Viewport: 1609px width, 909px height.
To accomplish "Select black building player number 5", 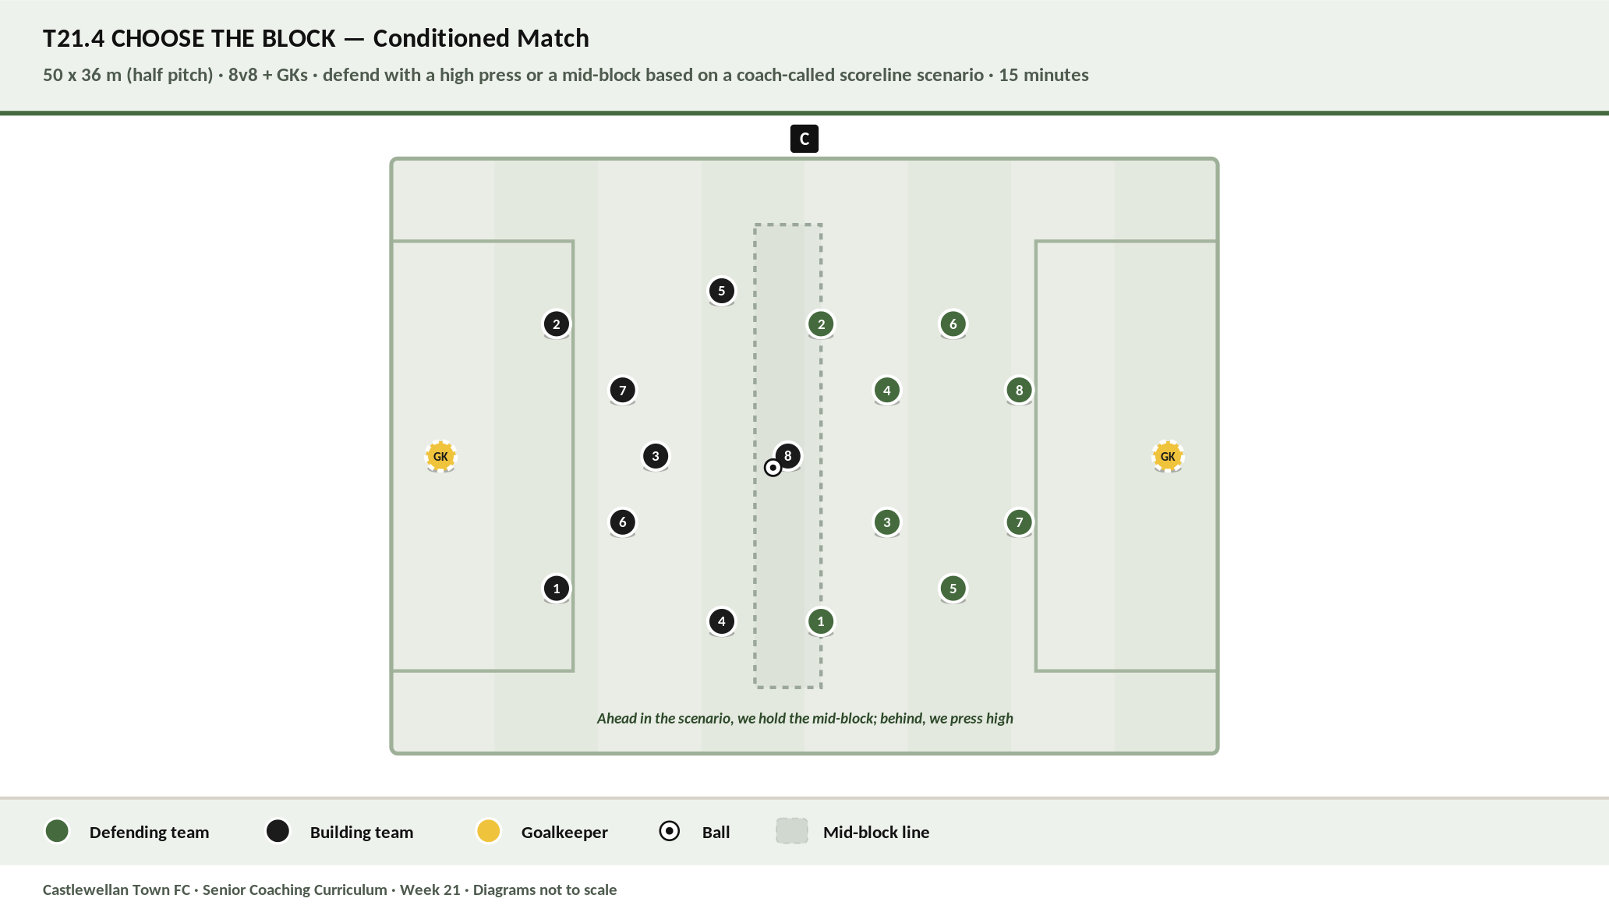I will (722, 291).
